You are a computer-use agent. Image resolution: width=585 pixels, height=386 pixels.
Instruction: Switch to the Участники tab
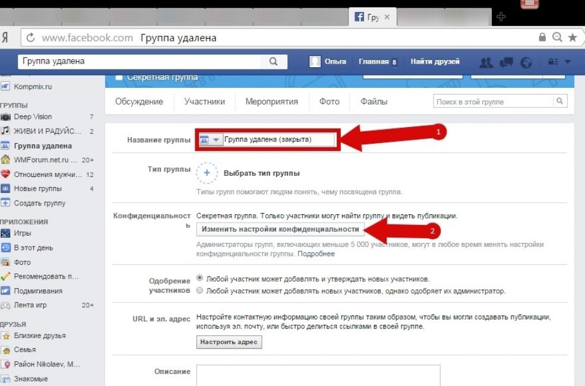coord(204,102)
